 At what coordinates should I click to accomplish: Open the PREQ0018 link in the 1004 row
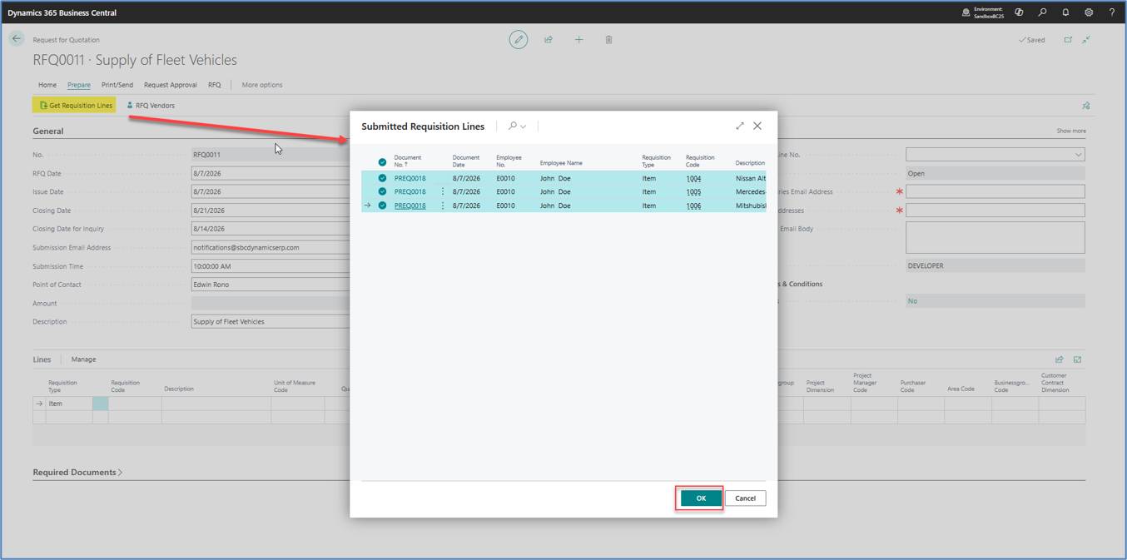[x=410, y=178]
